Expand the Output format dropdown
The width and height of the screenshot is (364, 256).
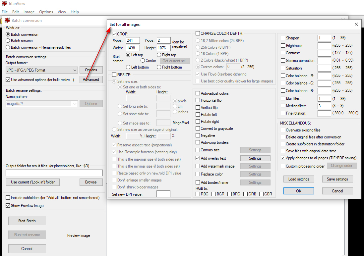tap(75, 70)
